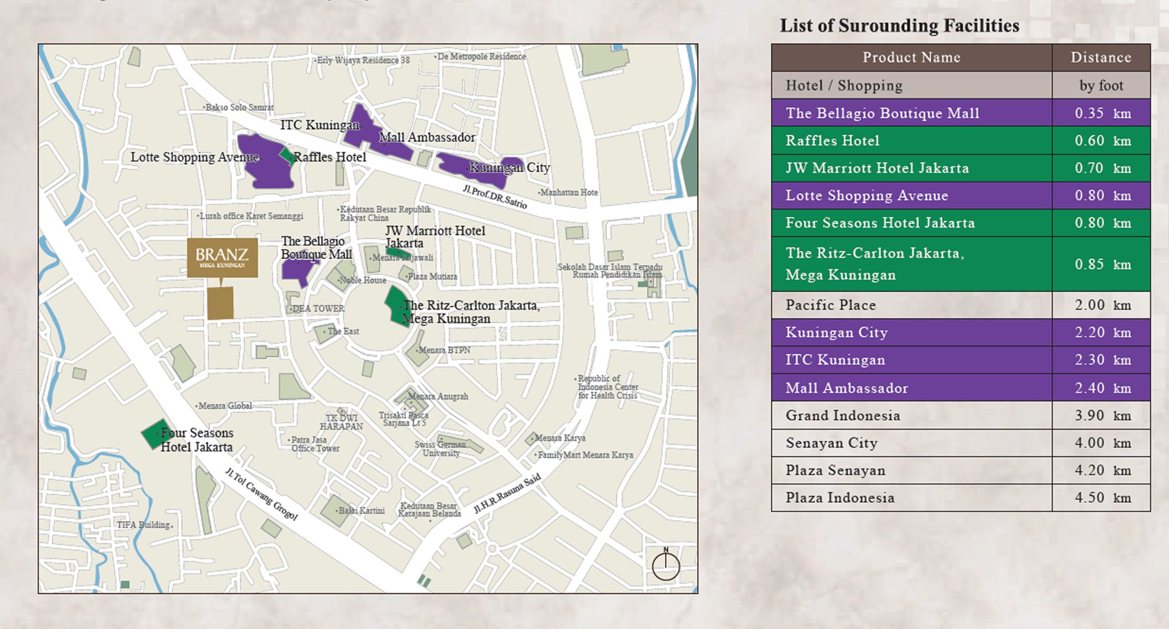Click 'Distance' table header
This screenshot has width=1169, height=629.
(x=1101, y=58)
